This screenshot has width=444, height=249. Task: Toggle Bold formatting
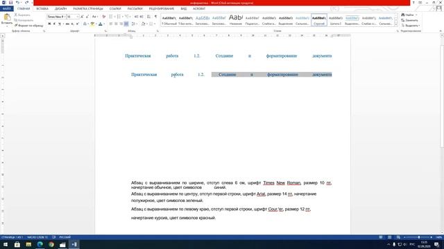coord(49,24)
